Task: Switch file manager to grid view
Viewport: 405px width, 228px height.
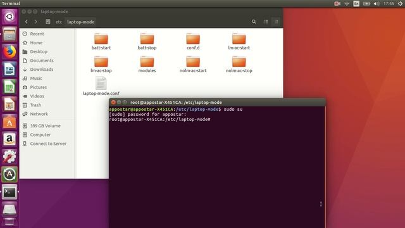Action: point(276,22)
